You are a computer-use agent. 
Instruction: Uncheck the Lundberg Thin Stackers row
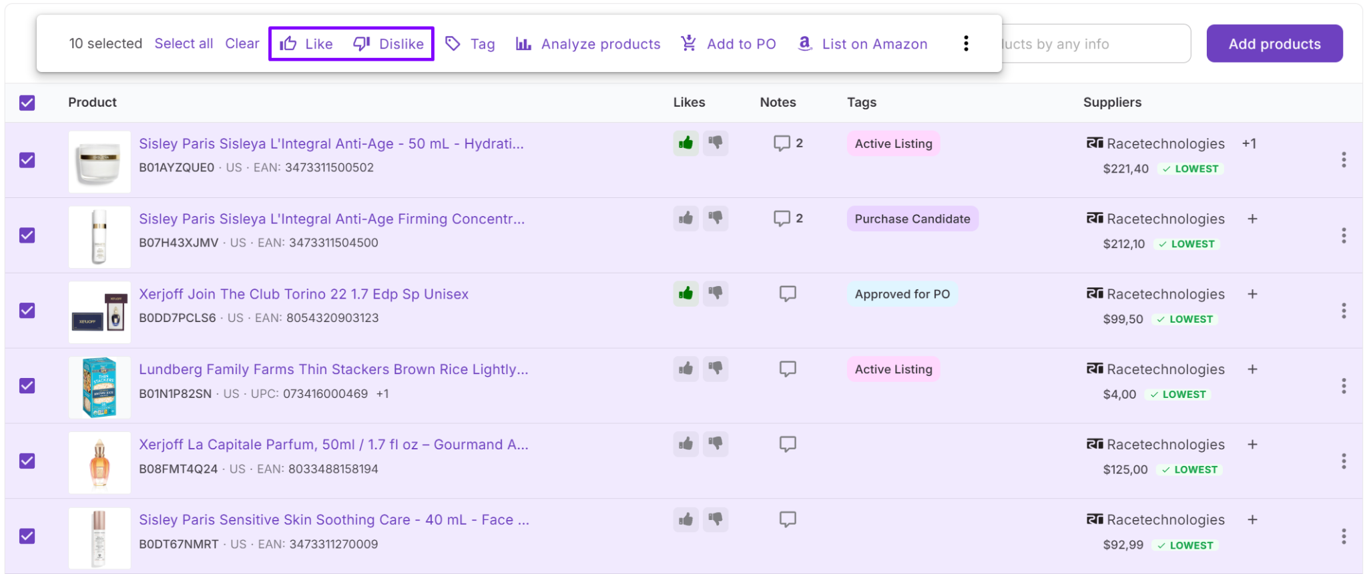[x=27, y=386]
